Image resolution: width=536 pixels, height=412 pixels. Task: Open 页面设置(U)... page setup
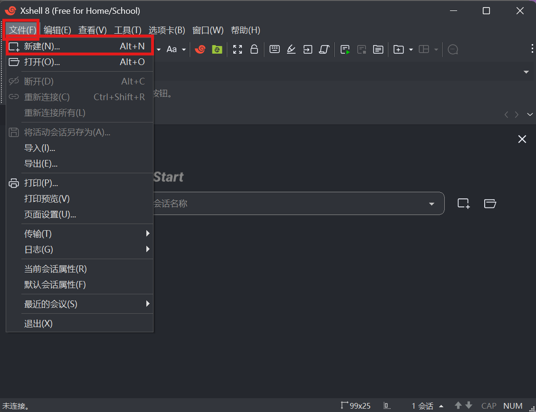pyautogui.click(x=79, y=215)
